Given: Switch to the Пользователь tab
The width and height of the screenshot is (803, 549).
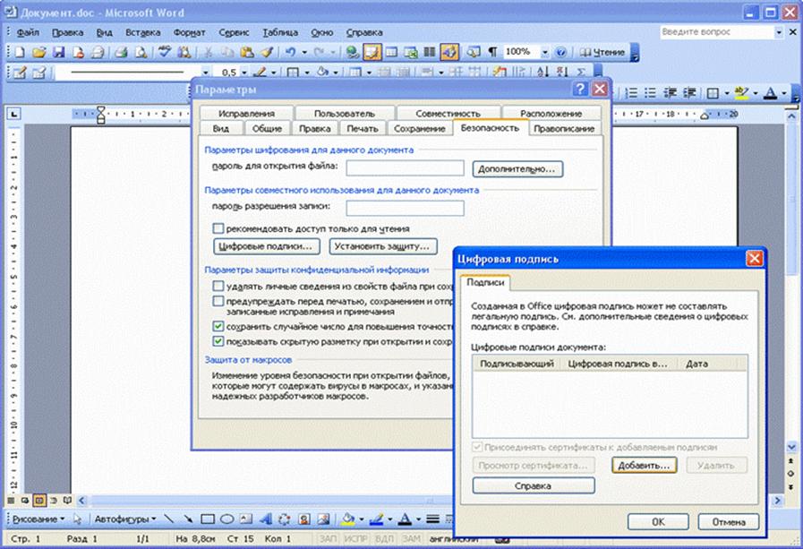Looking at the screenshot, I should (344, 113).
